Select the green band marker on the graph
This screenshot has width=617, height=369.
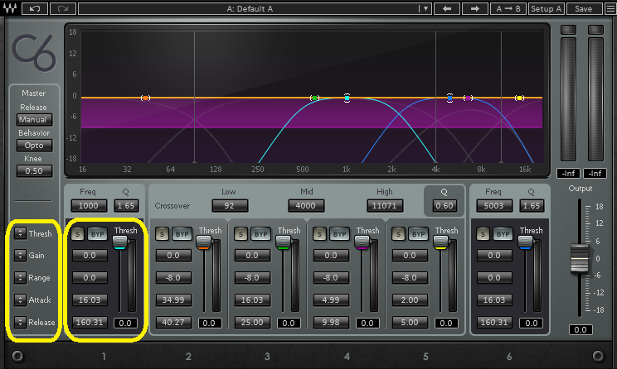point(314,98)
